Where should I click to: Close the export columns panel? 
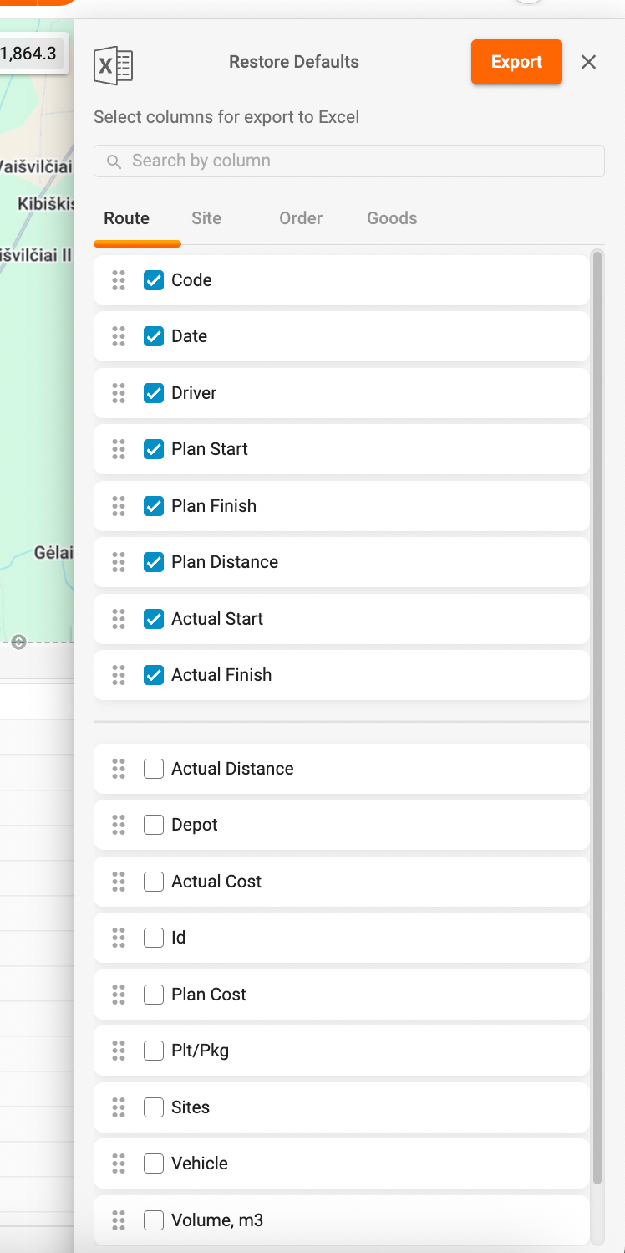tap(589, 62)
